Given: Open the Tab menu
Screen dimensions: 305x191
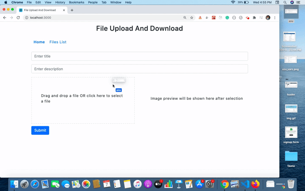Looking at the screenshot, I should (104, 2).
